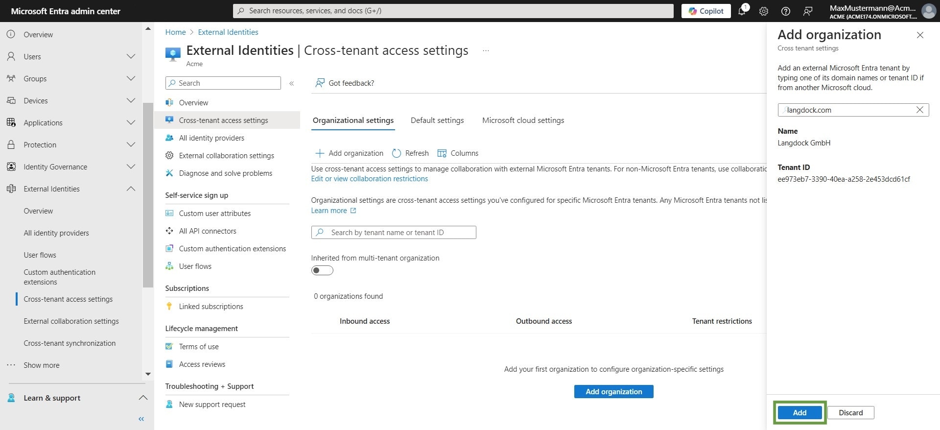940x430 pixels.
Task: Click Got feedback? link
Action: click(345, 83)
